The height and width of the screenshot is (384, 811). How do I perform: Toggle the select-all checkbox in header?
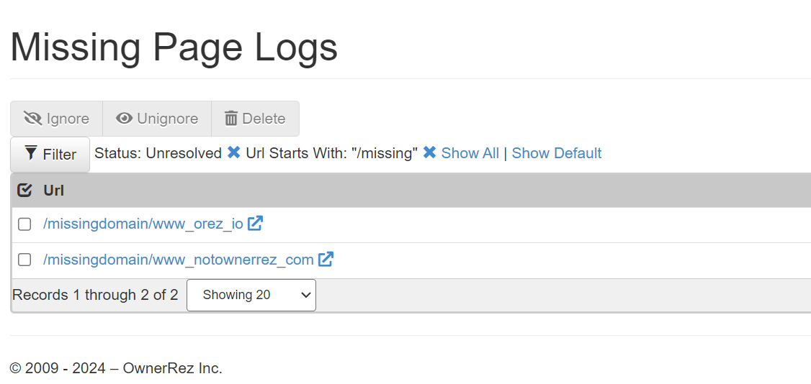pos(24,191)
